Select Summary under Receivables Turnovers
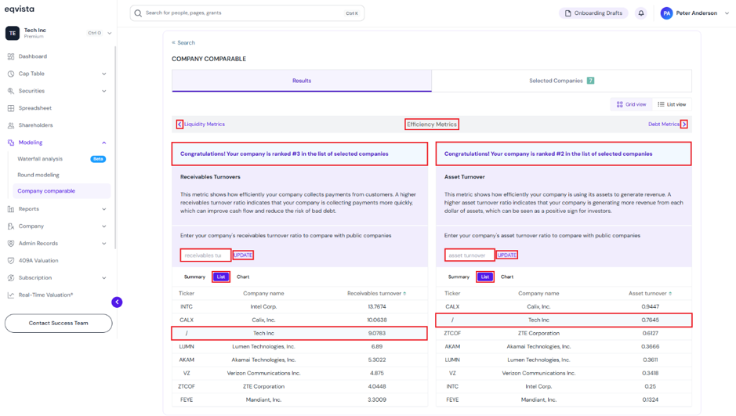Screen dimensions: 736x416 [x=194, y=277]
